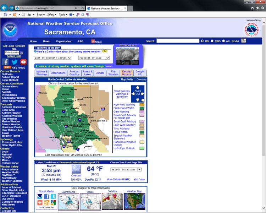Switch to Detailed Hazards tab
Viewport: 266px width, 213px height.
pyautogui.click(x=127, y=73)
